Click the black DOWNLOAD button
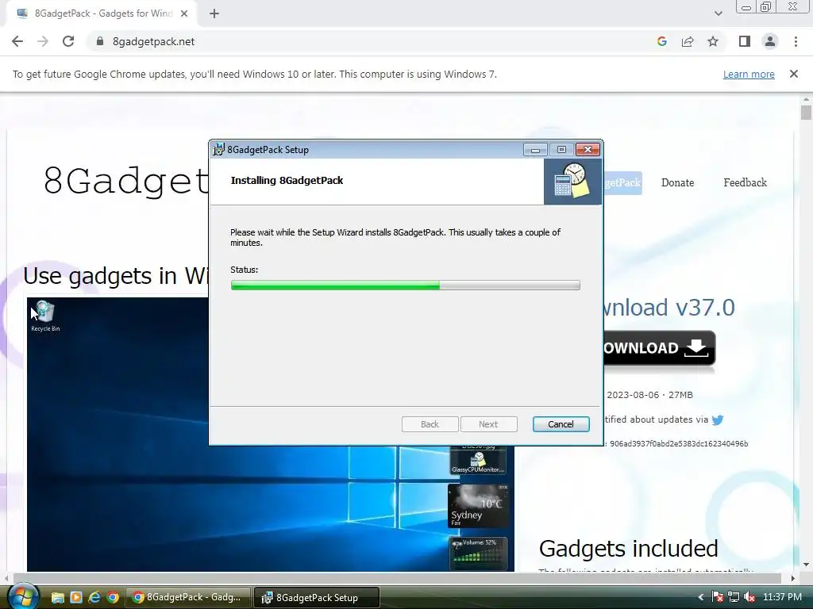The height and width of the screenshot is (609, 813). click(x=660, y=348)
